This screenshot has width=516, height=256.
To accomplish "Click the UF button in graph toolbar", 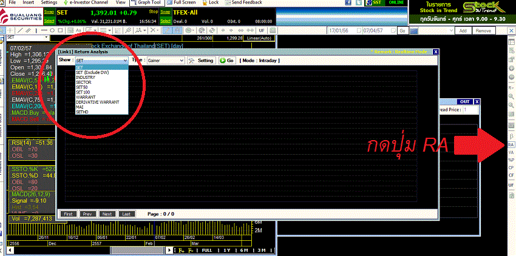I will click(x=262, y=30).
